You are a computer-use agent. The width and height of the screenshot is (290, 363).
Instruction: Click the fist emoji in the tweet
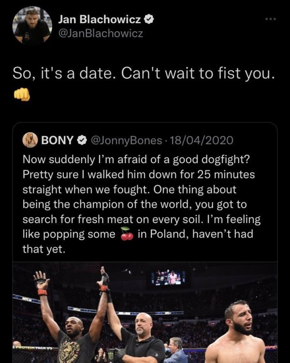(22, 94)
